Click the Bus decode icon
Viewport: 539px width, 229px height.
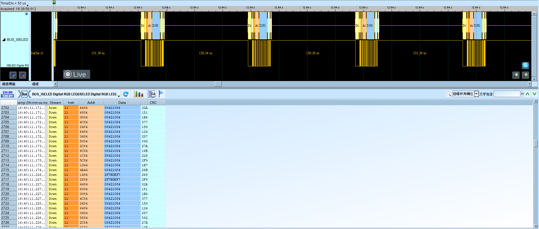pos(24,94)
